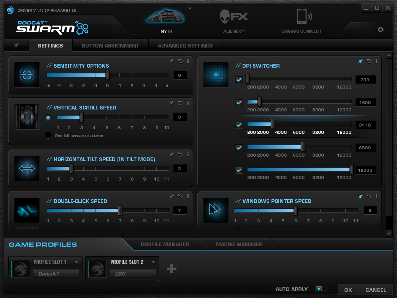Add a new profile slot
Viewport: 397px width, 298px height.
pyautogui.click(x=172, y=269)
